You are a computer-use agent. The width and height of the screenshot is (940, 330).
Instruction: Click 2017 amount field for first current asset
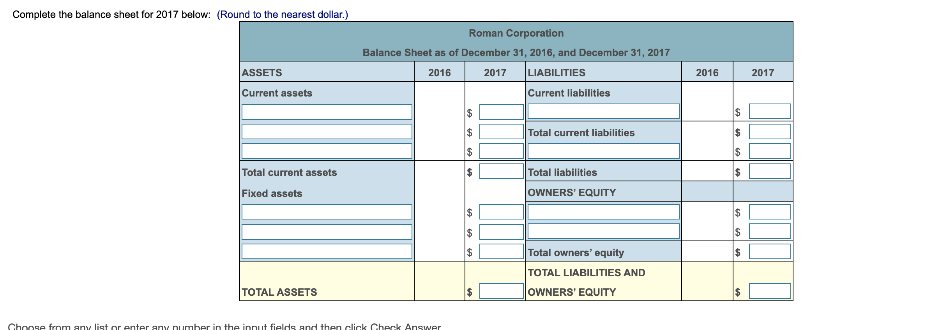click(501, 112)
